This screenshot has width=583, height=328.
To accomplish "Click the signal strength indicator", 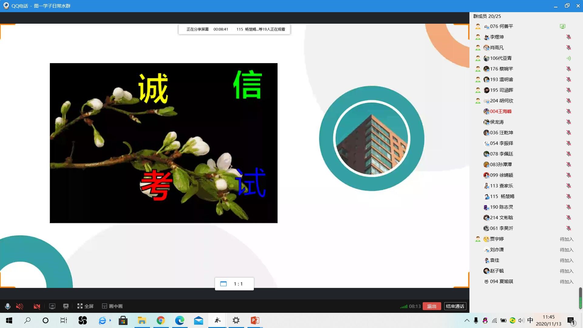I will click(x=404, y=306).
